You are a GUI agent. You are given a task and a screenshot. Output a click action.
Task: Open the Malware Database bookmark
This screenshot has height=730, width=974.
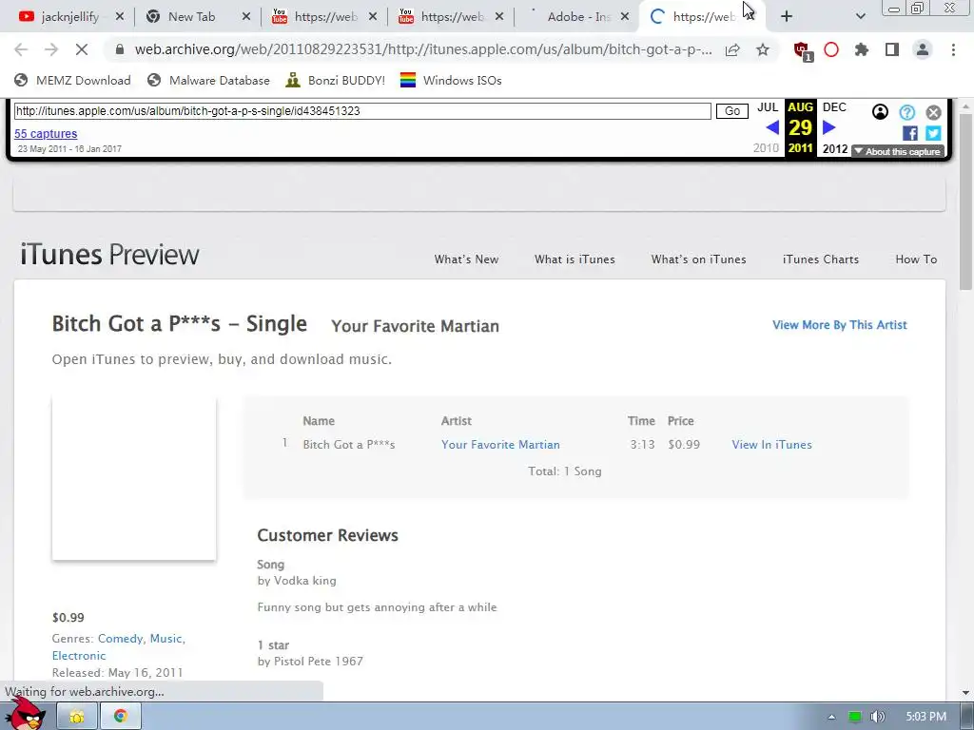[x=208, y=80]
